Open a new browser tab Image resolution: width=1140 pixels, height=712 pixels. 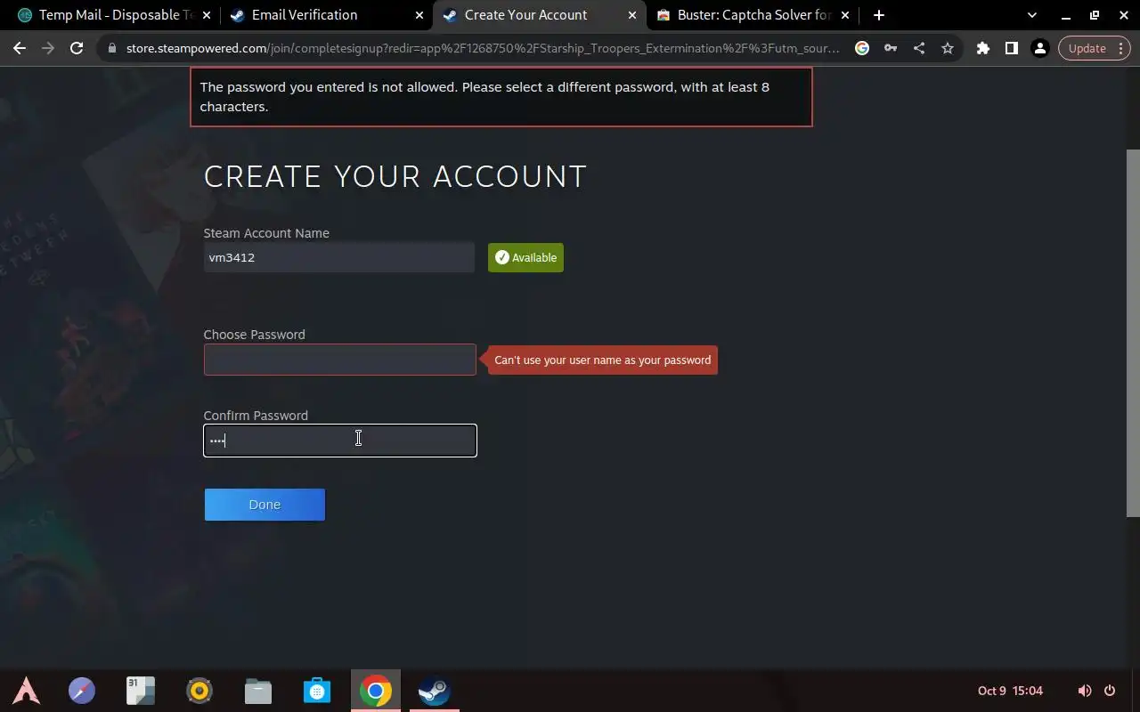(879, 15)
